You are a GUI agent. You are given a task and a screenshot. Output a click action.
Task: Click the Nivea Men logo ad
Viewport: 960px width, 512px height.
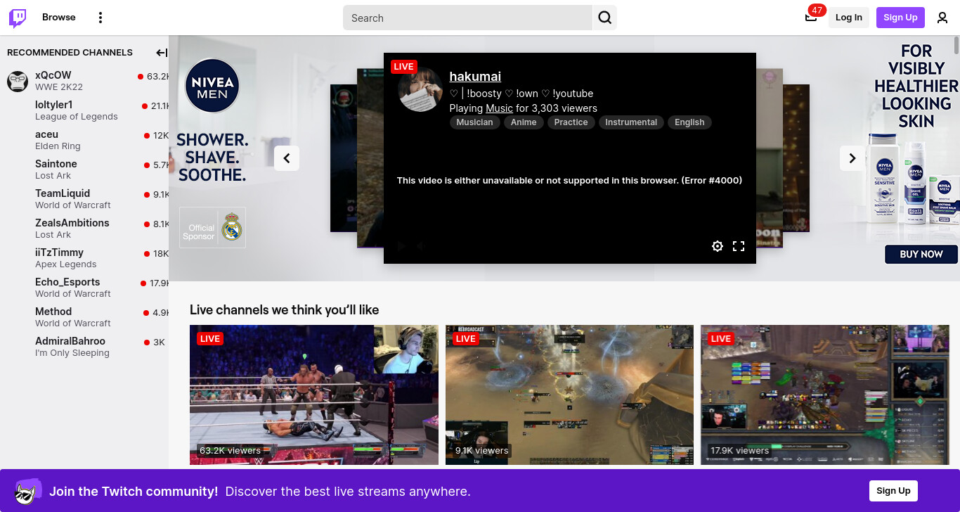(x=212, y=87)
